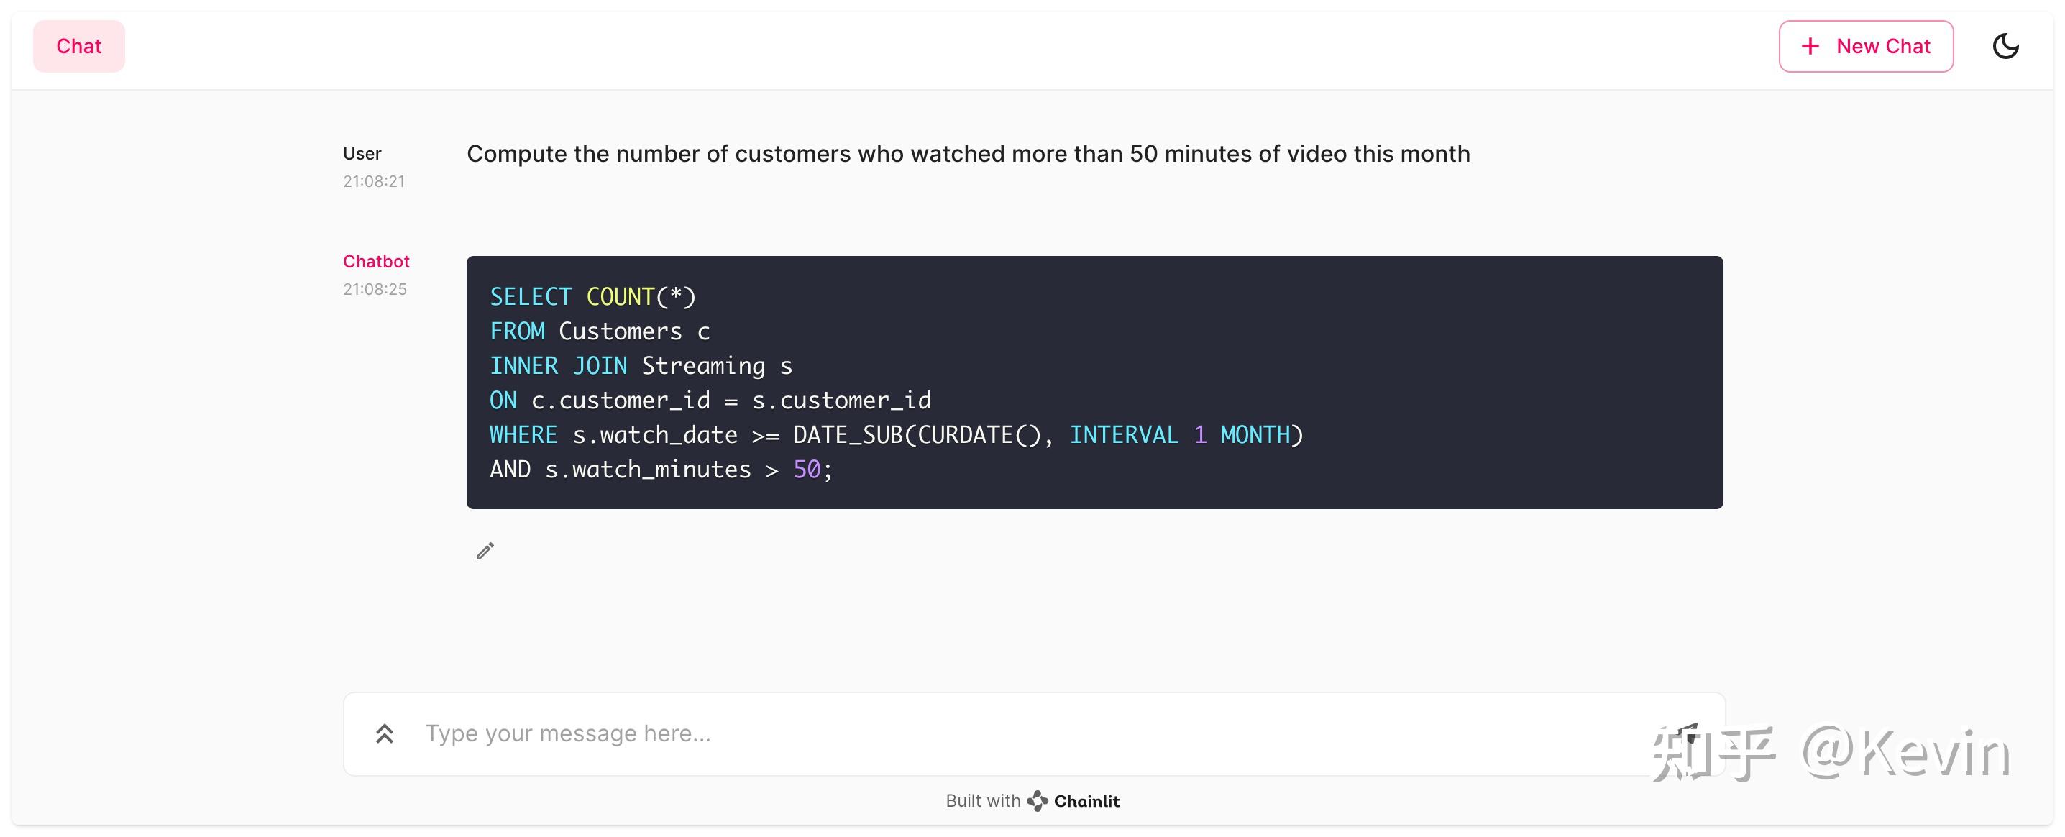Click the AND s.watch_minutes > 50 line
The height and width of the screenshot is (837, 2065).
tap(661, 469)
